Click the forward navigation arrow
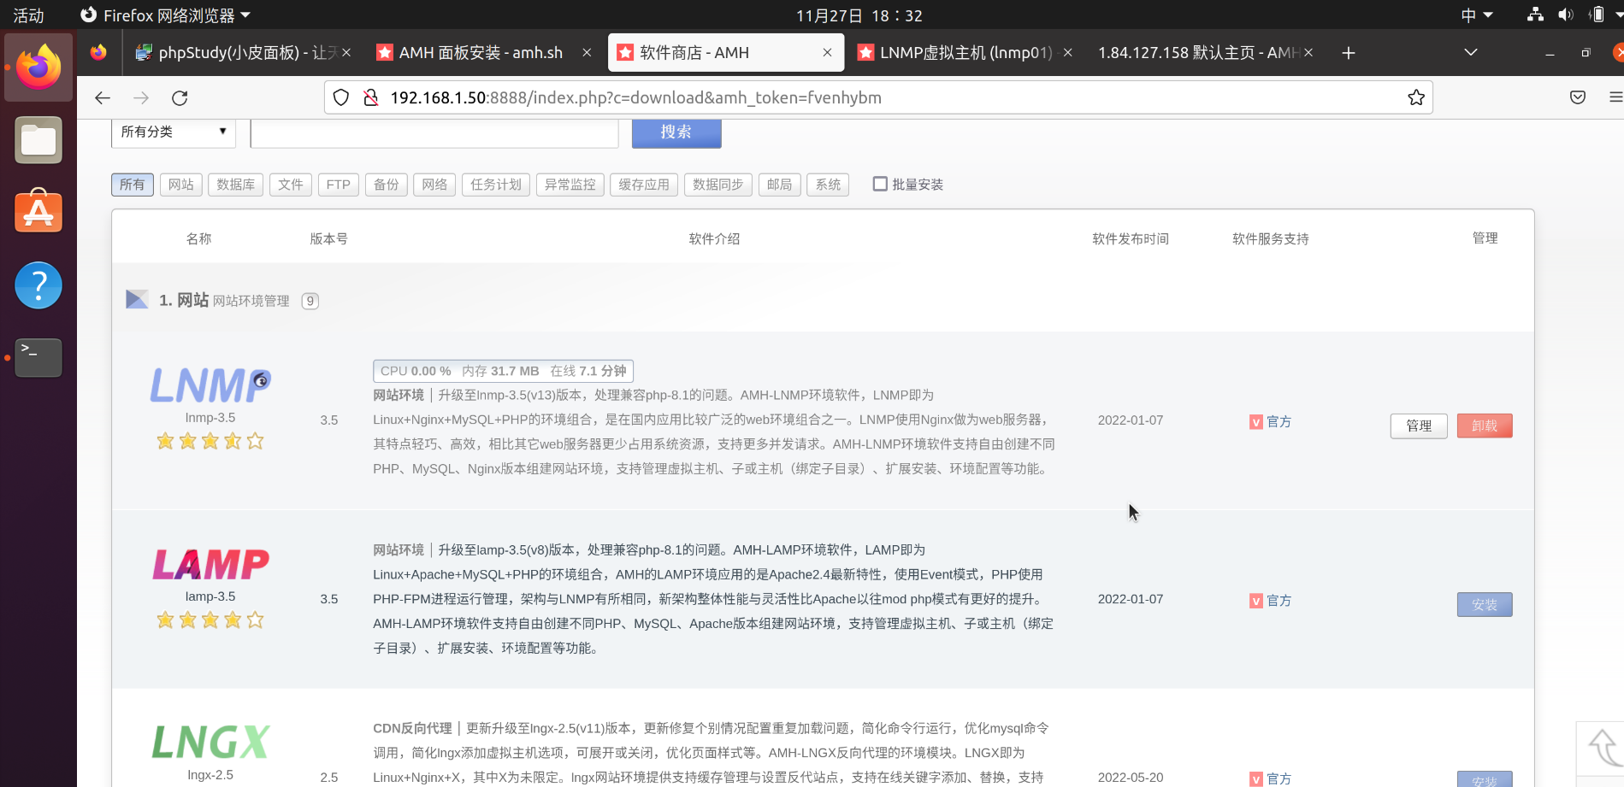1624x787 pixels. [x=141, y=98]
